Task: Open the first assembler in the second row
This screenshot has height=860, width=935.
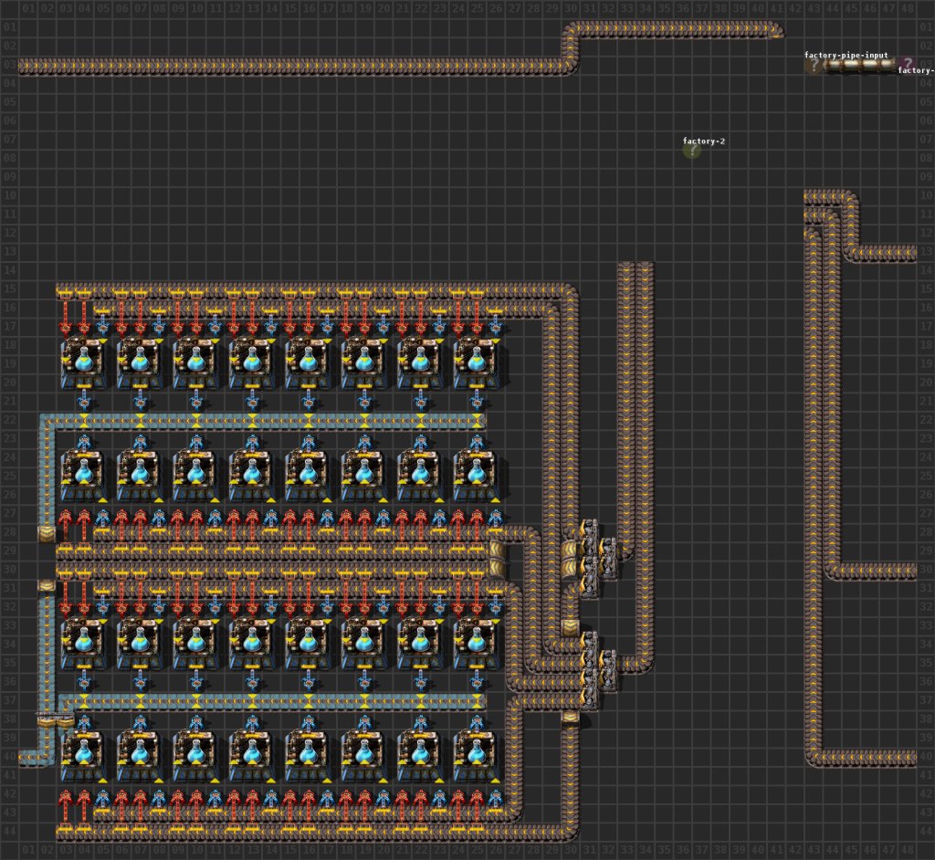Action: (83, 474)
